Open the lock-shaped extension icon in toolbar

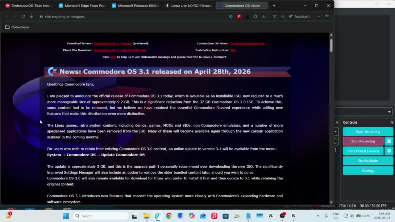247,16
